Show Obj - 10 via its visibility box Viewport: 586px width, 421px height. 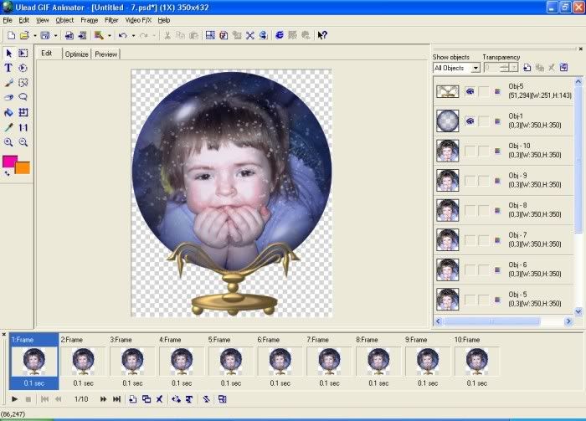tap(470, 151)
